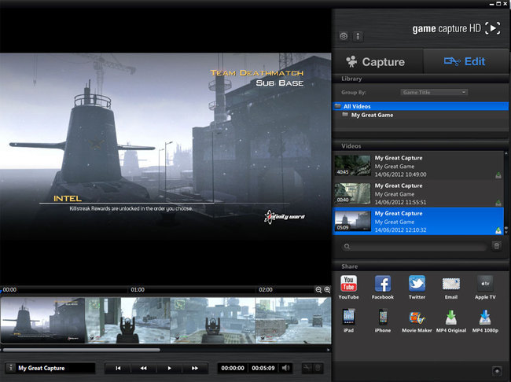Open the 40:45 video thumbnail
This screenshot has height=382, width=511.
pos(352,166)
